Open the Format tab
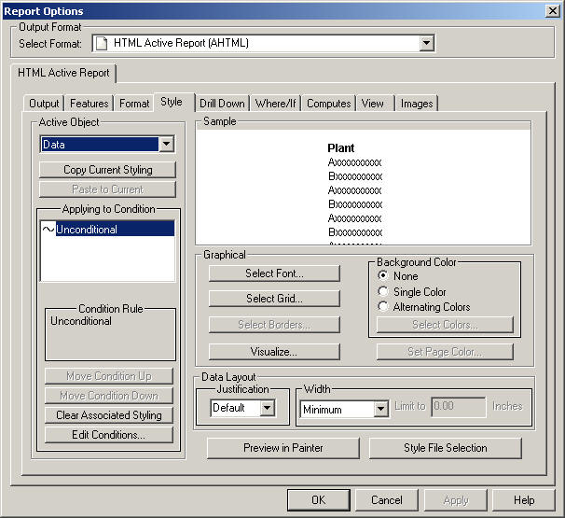This screenshot has height=518, width=565. click(x=134, y=104)
